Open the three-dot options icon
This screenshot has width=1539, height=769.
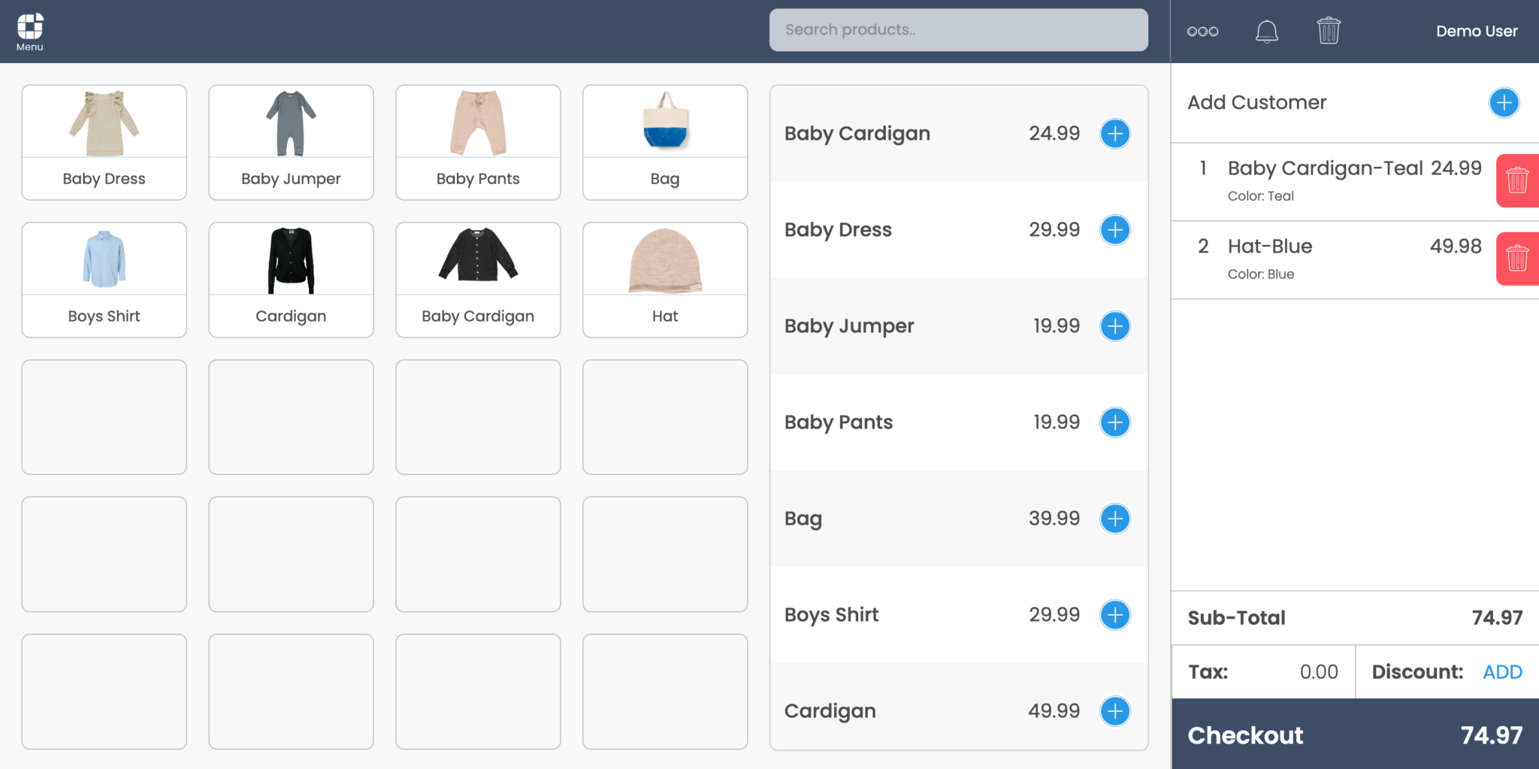[1202, 31]
